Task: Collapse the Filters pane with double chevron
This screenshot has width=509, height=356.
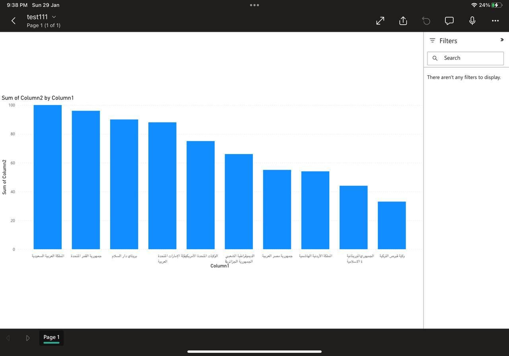Action: 502,40
